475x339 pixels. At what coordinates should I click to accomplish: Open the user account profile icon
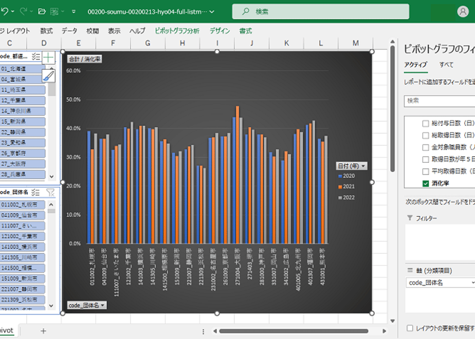pos(463,11)
